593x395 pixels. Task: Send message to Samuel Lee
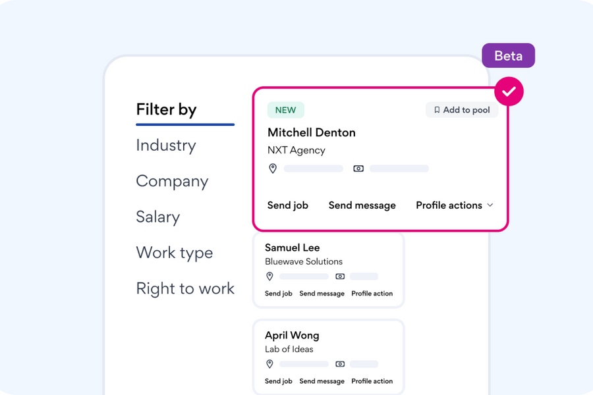[322, 294]
